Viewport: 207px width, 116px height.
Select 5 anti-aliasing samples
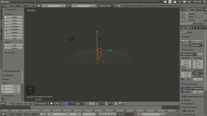182,89
